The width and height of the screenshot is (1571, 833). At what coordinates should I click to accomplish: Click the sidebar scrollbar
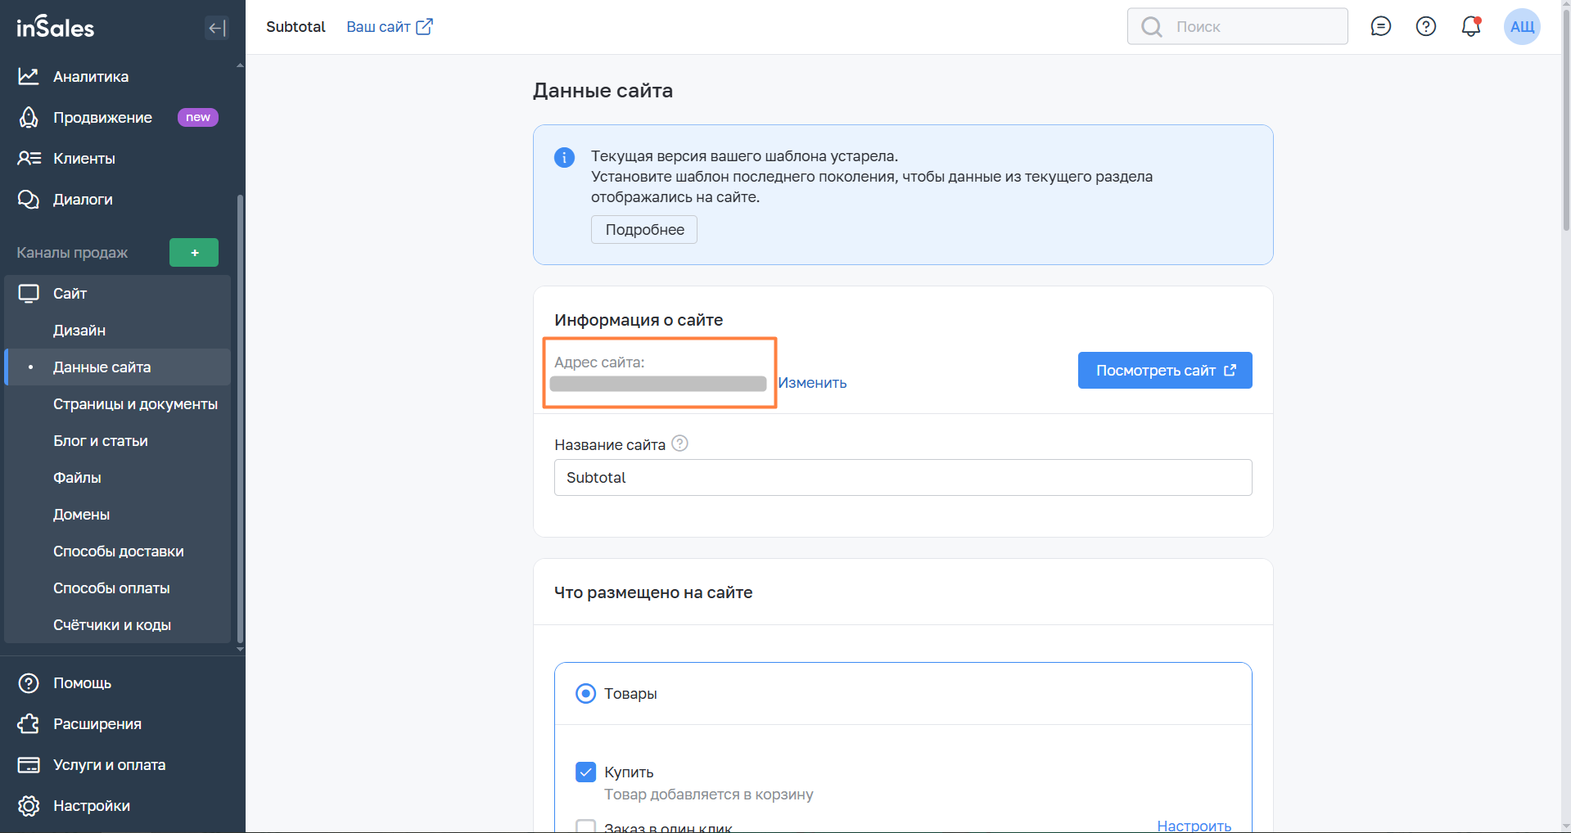click(x=240, y=417)
